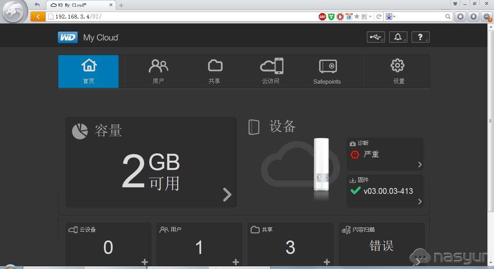Open the browser skin shirt icon
494x269 pixels.
click(455, 3)
